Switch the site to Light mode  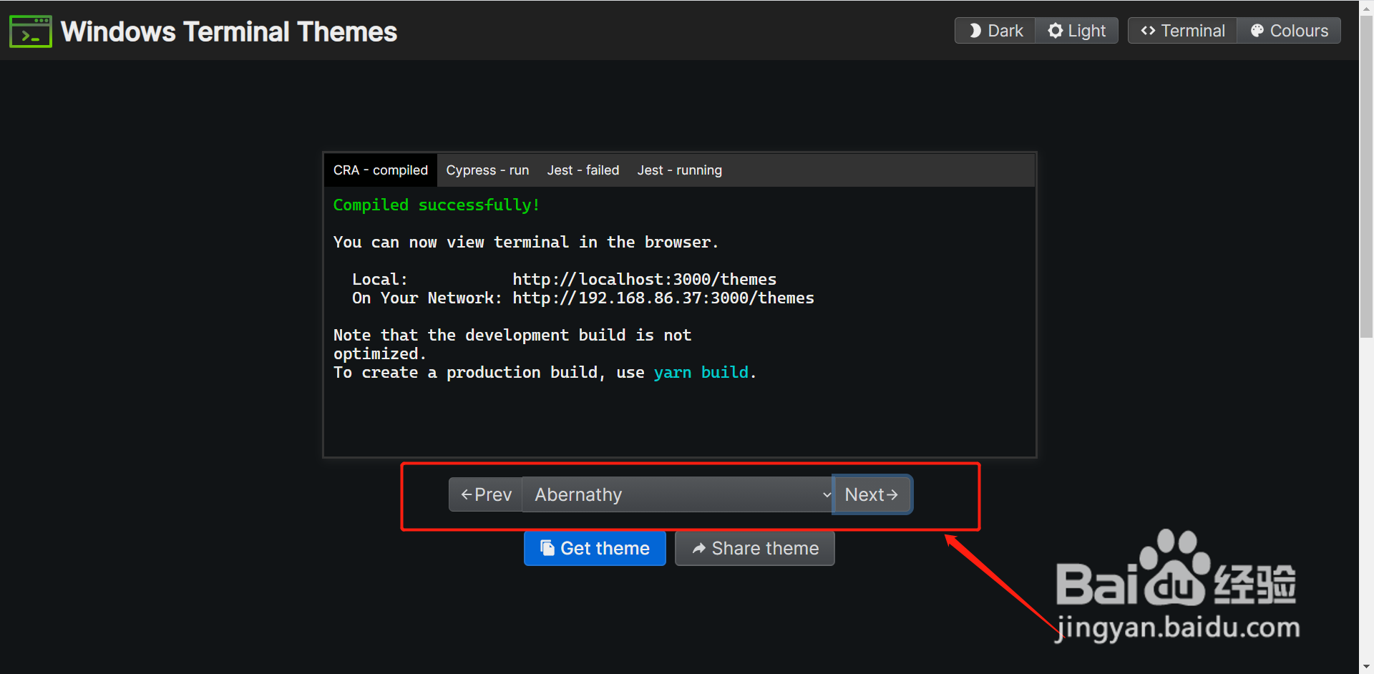pyautogui.click(x=1076, y=30)
